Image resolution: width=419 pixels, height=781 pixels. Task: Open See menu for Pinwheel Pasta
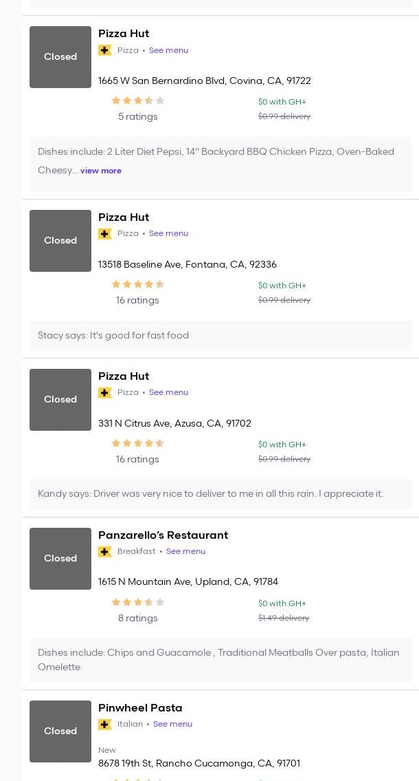(172, 725)
